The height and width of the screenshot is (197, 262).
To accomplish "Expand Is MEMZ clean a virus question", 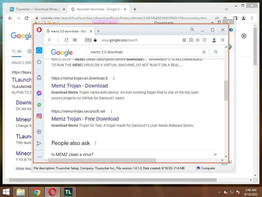I will click(x=135, y=154).
